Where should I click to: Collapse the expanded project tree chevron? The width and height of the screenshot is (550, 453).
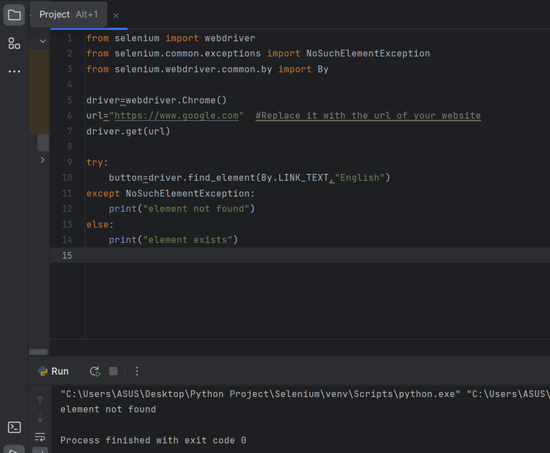pyautogui.click(x=43, y=41)
